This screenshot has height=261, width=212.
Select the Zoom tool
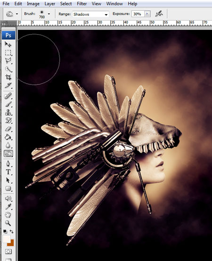[x=8, y=223]
